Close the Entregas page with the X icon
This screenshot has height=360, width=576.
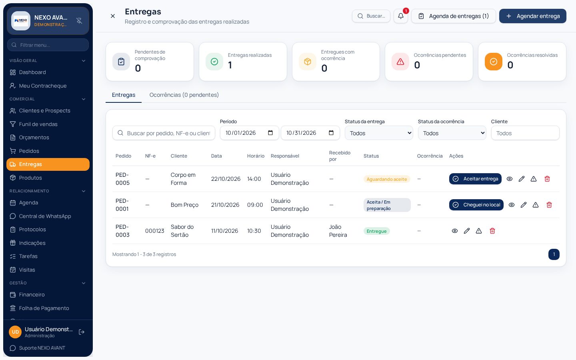pyautogui.click(x=113, y=16)
